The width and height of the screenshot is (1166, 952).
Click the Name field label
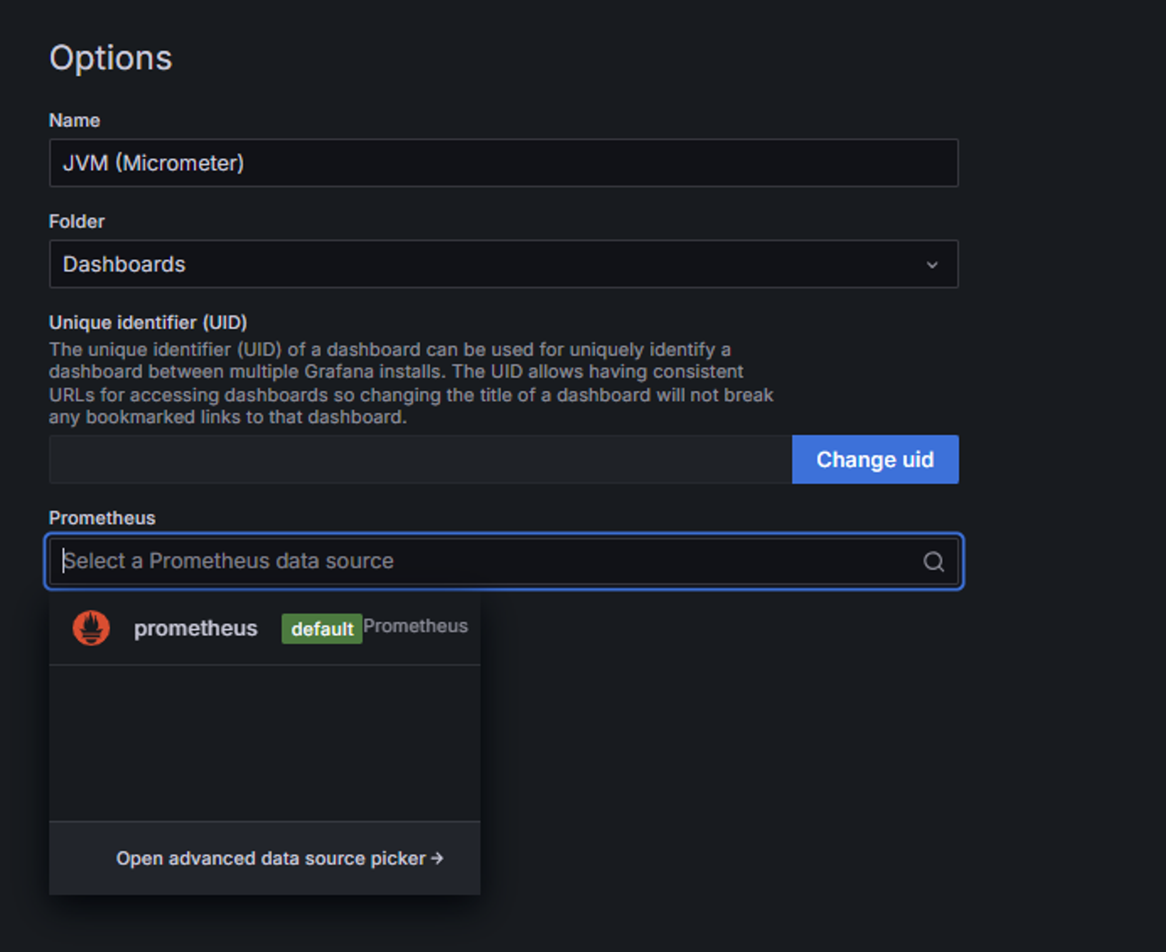point(75,120)
